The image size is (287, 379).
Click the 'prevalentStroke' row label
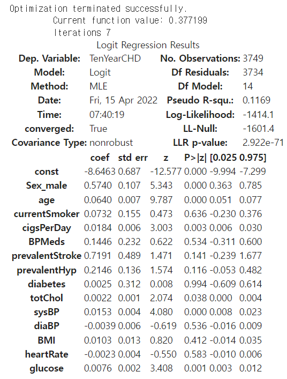point(47,256)
